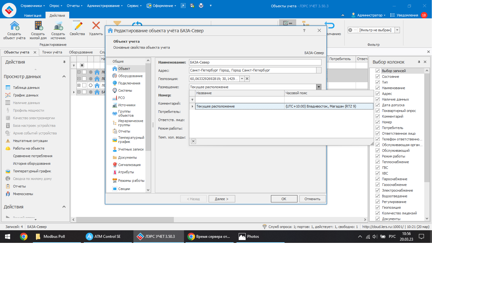The image size is (478, 296).
Task: Open Отчеты menu in top bar
Action: (x=74, y=6)
